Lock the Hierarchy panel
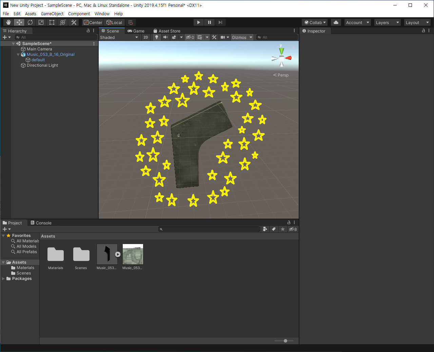 pyautogui.click(x=88, y=30)
